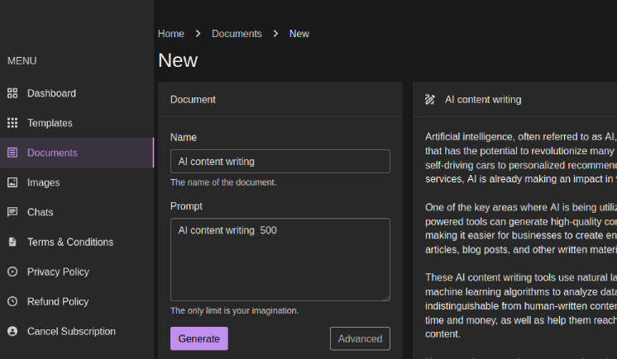This screenshot has height=359, width=617.
Task: Click the Home breadcrumb link
Action: [170, 34]
